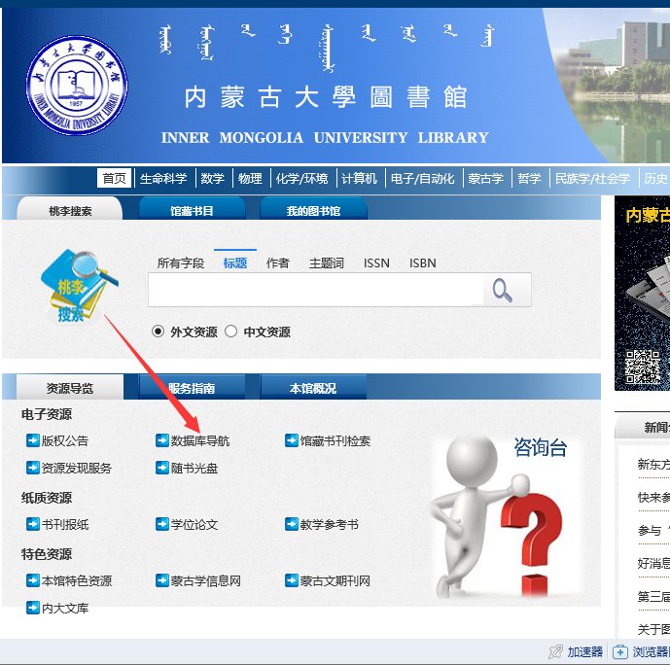This screenshot has height=665, width=670.
Task: Switch to the 桃李搜索 tab
Action: (x=70, y=210)
